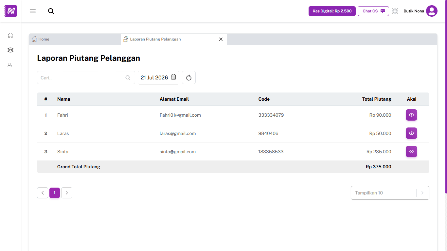The width and height of the screenshot is (447, 251).
Task: Open the top bar search
Action: coord(51,11)
